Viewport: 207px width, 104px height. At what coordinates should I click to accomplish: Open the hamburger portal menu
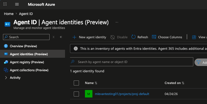(17, 4)
